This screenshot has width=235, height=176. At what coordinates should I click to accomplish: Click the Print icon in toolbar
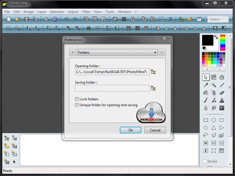tap(46, 19)
